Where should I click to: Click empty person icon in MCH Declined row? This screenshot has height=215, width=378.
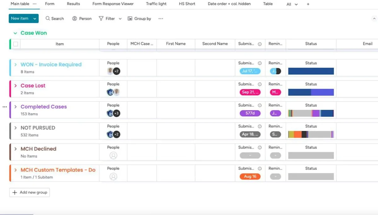pyautogui.click(x=113, y=156)
